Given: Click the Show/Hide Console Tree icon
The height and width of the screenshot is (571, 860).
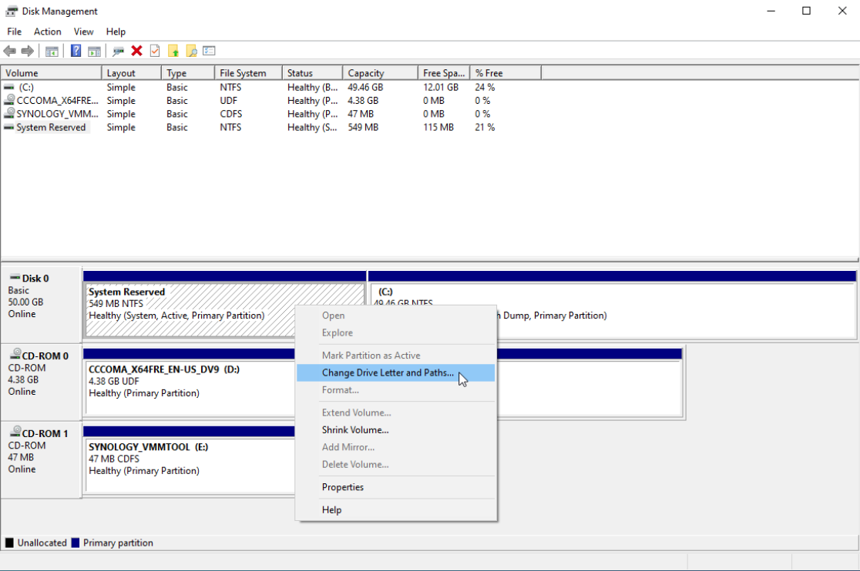Looking at the screenshot, I should pos(52,51).
